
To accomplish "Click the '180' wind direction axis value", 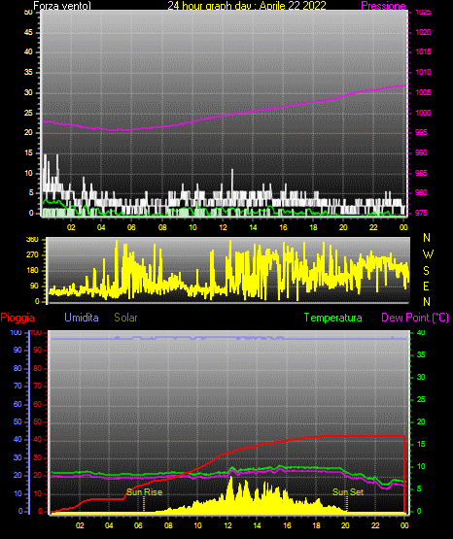I will point(32,271).
